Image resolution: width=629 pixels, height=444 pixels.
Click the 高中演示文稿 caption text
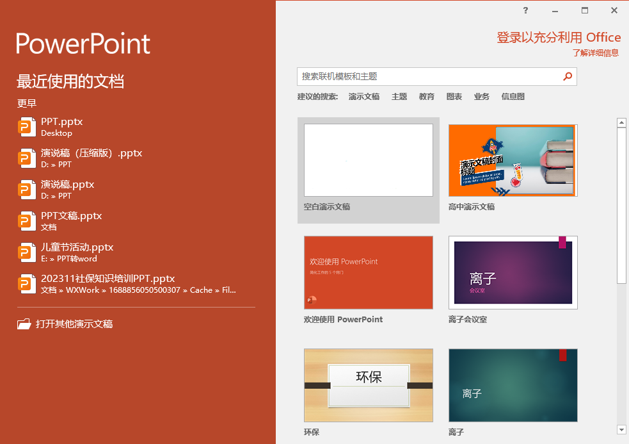coord(472,207)
